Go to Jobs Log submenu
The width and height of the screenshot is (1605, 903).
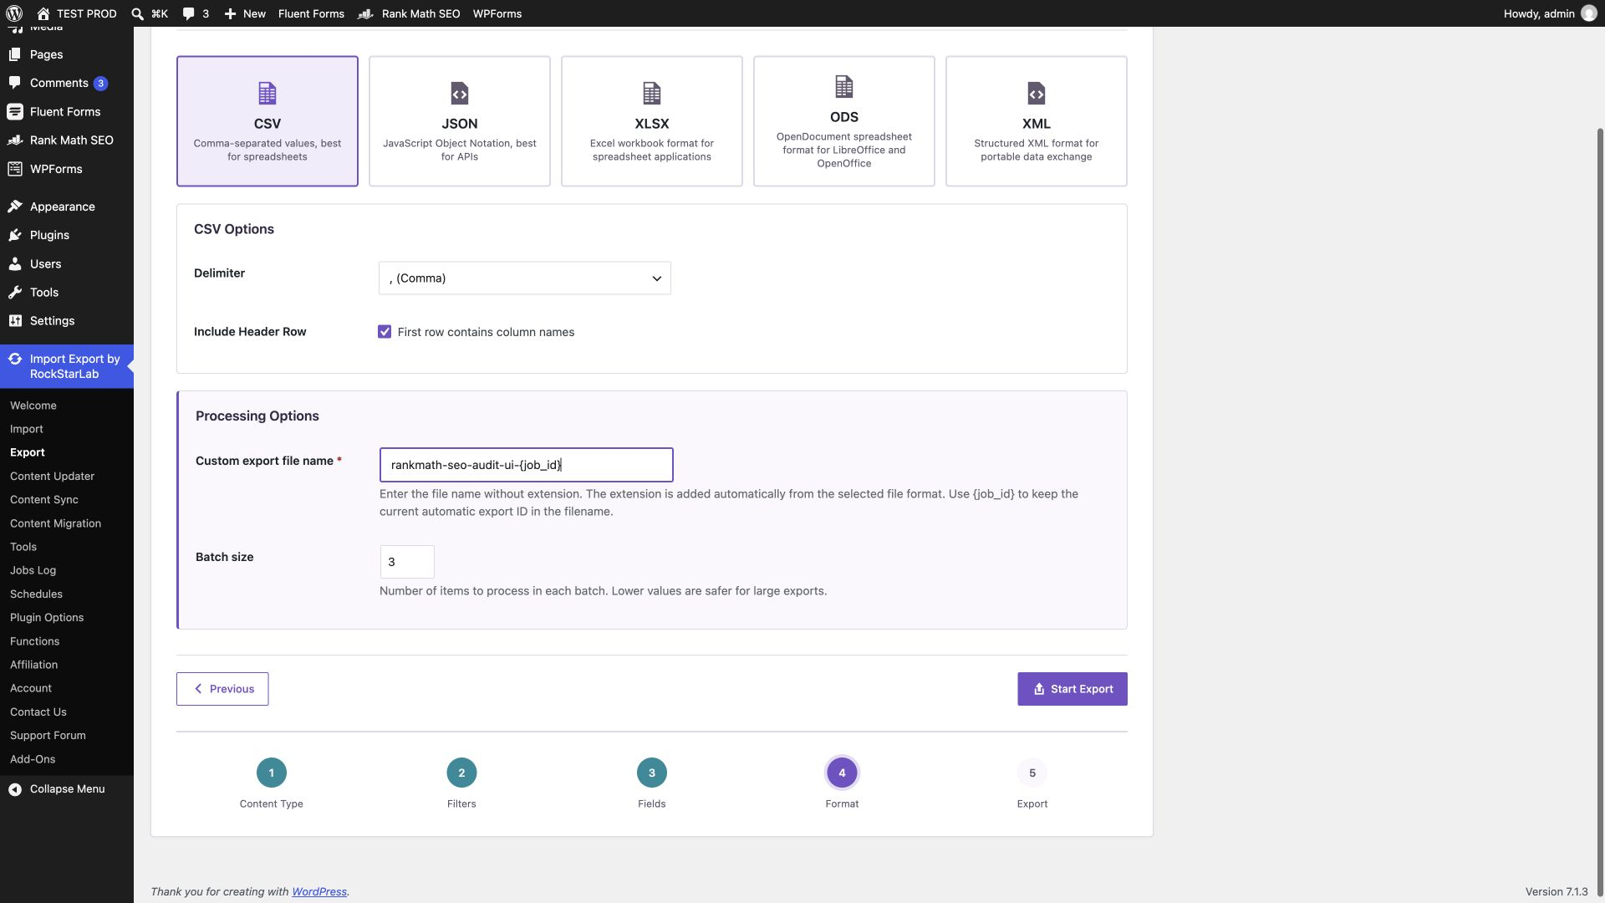coord(33,570)
